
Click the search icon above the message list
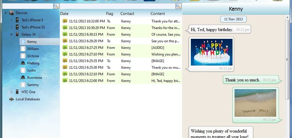point(178,6)
